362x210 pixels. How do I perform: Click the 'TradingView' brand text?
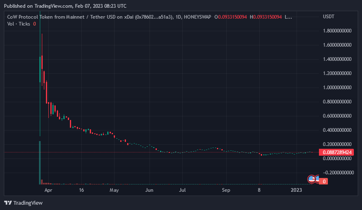point(28,203)
